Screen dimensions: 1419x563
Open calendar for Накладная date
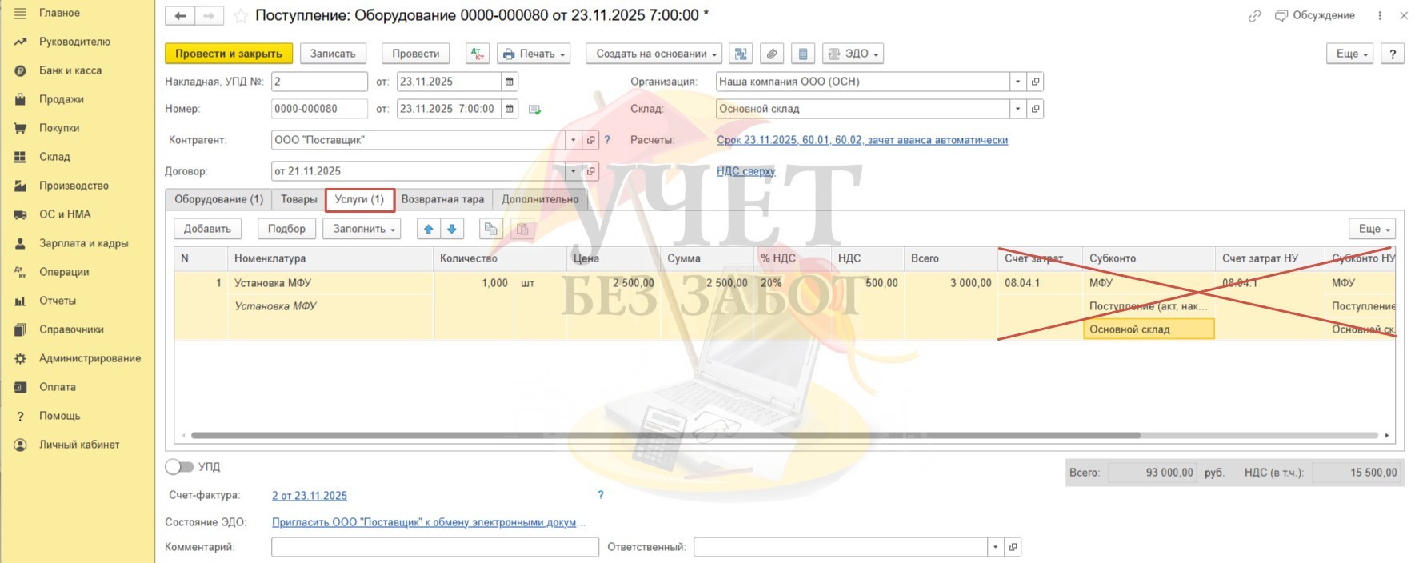[510, 82]
